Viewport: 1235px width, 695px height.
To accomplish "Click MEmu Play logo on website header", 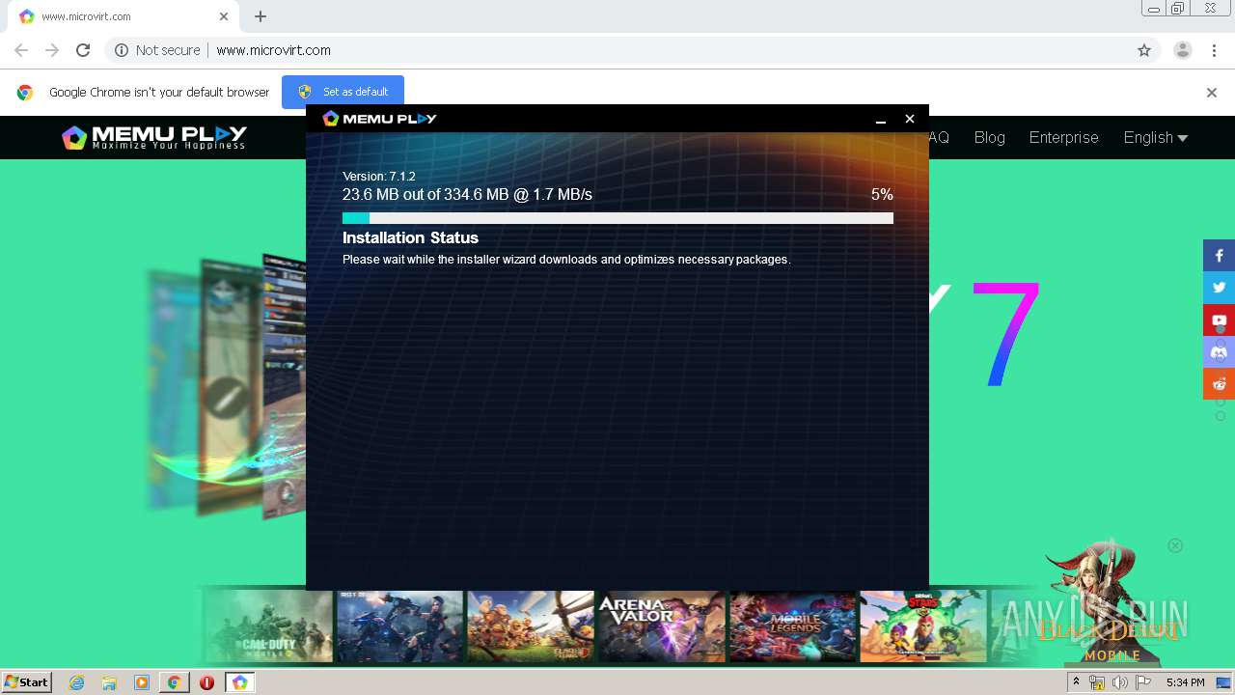I will click(x=154, y=137).
